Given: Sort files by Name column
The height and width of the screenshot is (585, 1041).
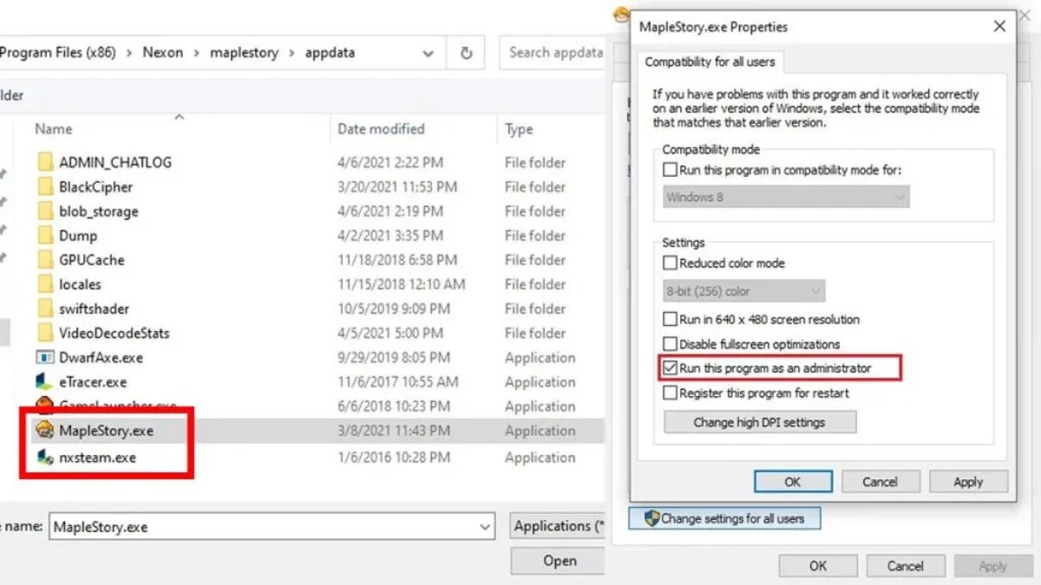Looking at the screenshot, I should click(53, 129).
